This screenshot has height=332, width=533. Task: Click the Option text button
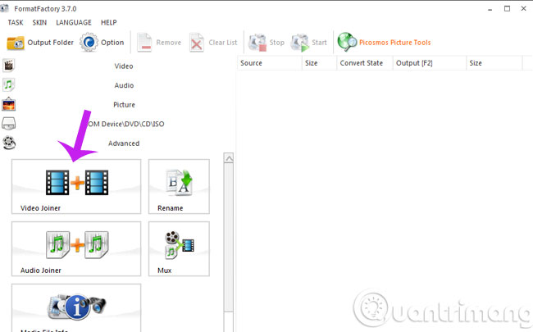point(112,43)
